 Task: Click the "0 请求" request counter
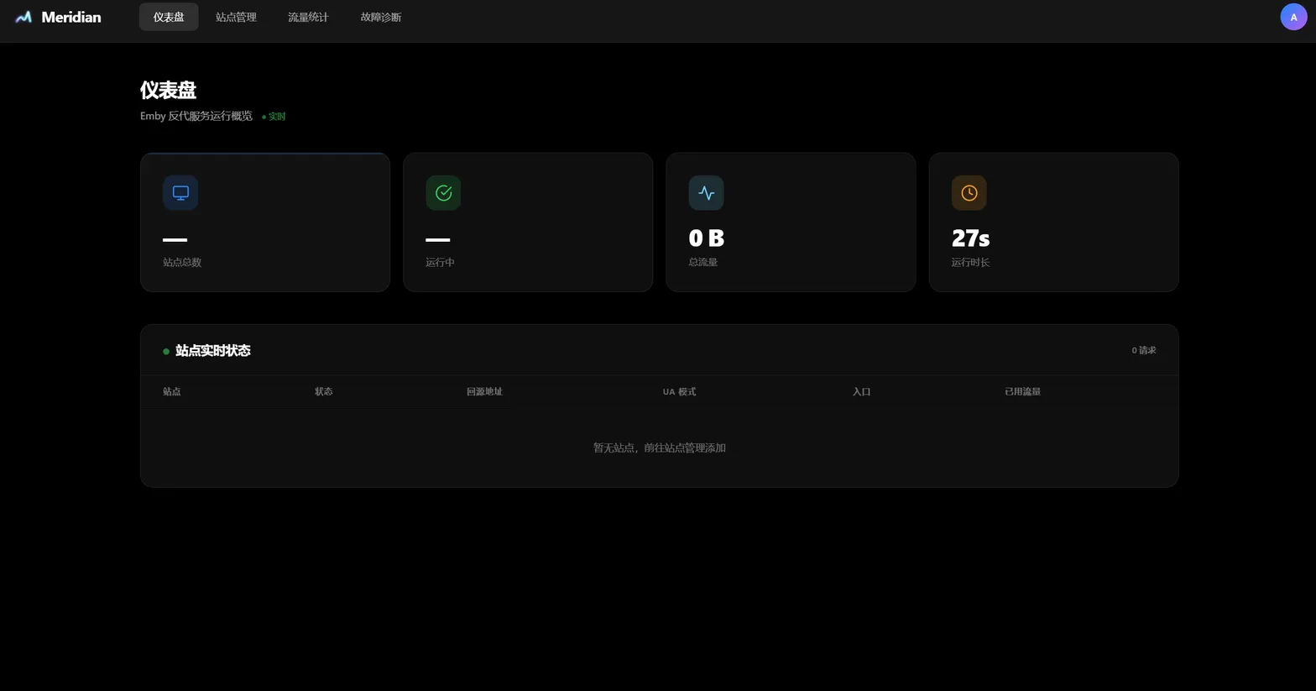[1143, 350]
